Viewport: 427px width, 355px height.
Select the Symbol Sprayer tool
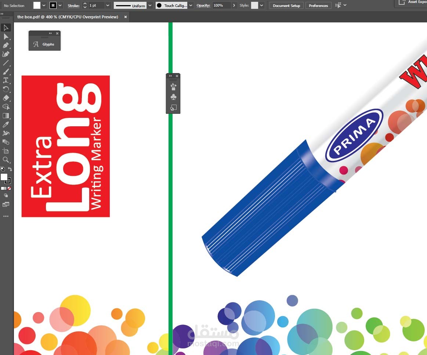pyautogui.click(x=6, y=133)
